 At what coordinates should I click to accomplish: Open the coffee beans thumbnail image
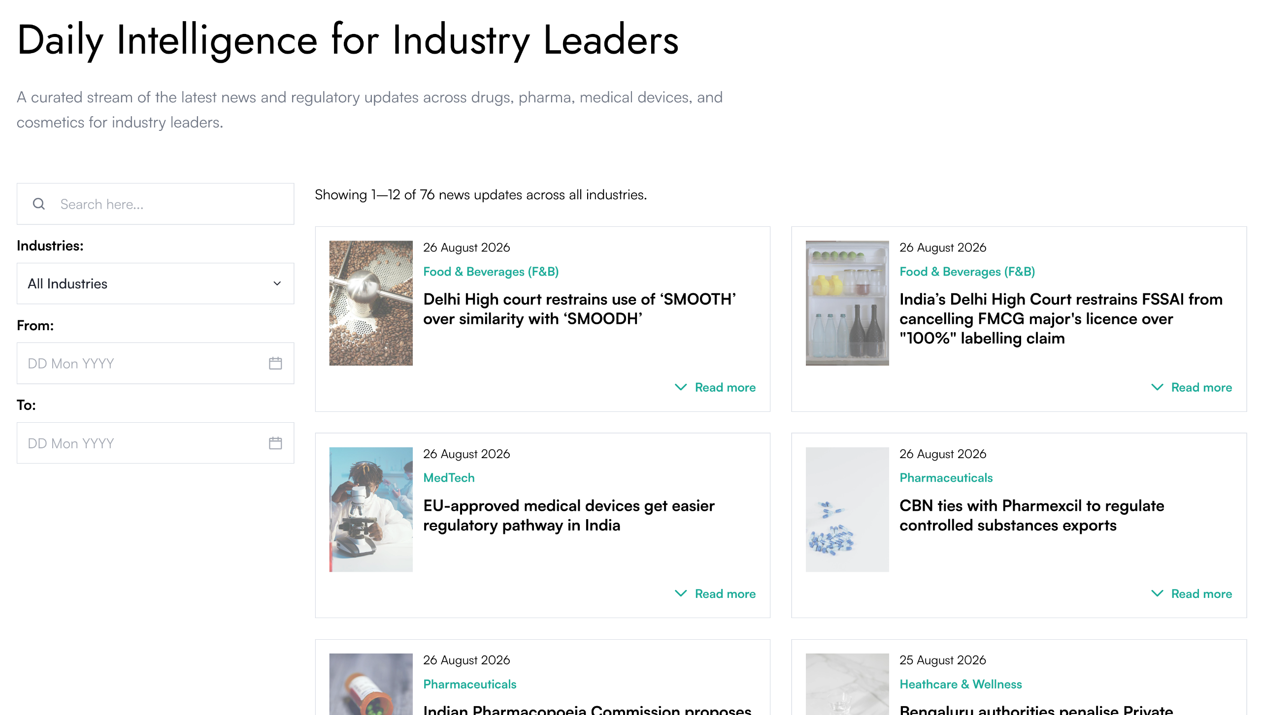click(x=371, y=303)
